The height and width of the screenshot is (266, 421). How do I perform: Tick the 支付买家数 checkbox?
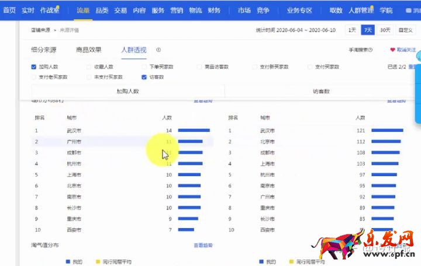pyautogui.click(x=310, y=67)
